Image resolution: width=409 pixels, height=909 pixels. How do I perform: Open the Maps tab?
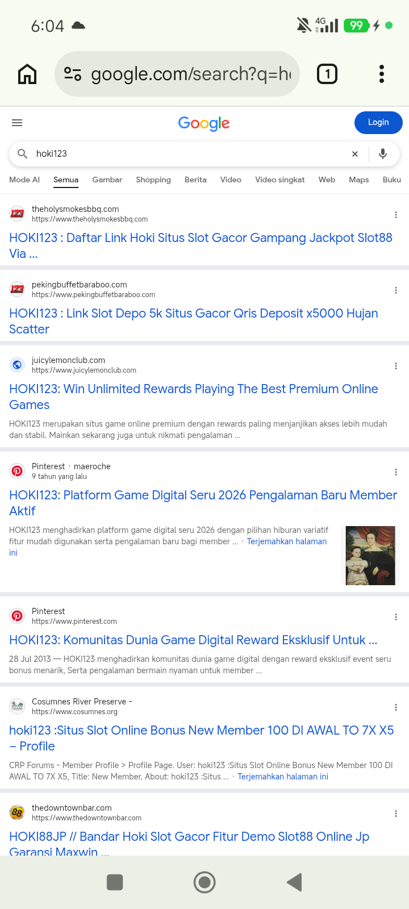(359, 180)
